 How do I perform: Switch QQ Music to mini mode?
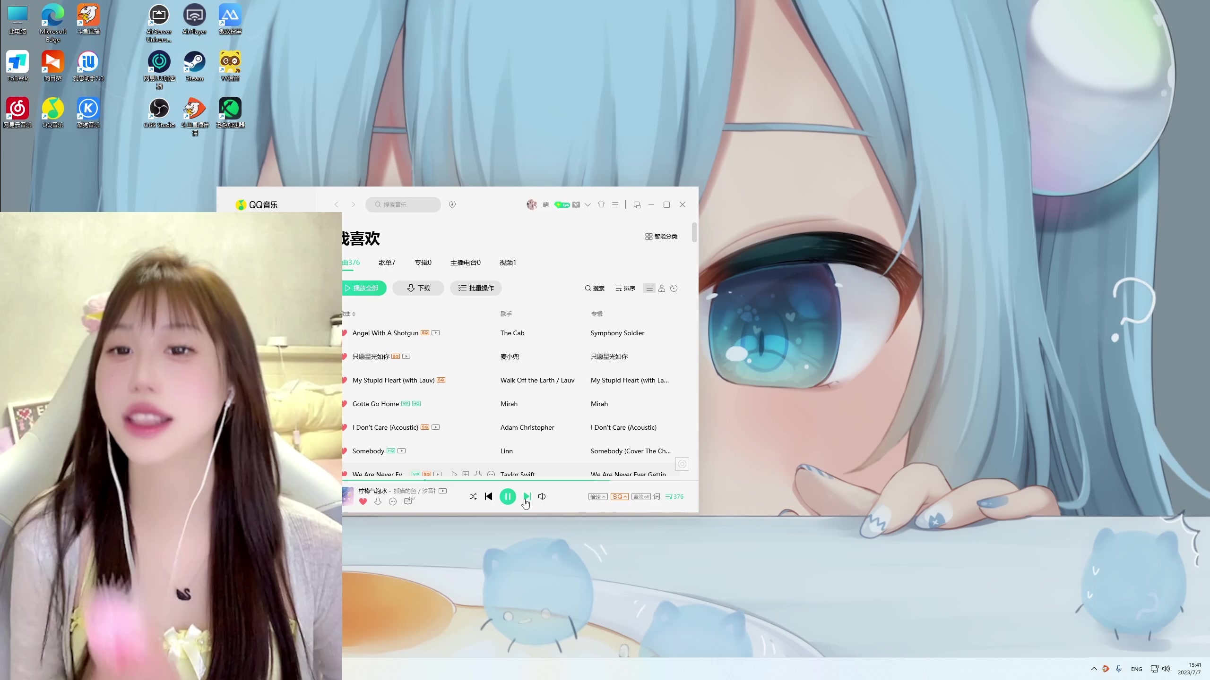(x=637, y=204)
